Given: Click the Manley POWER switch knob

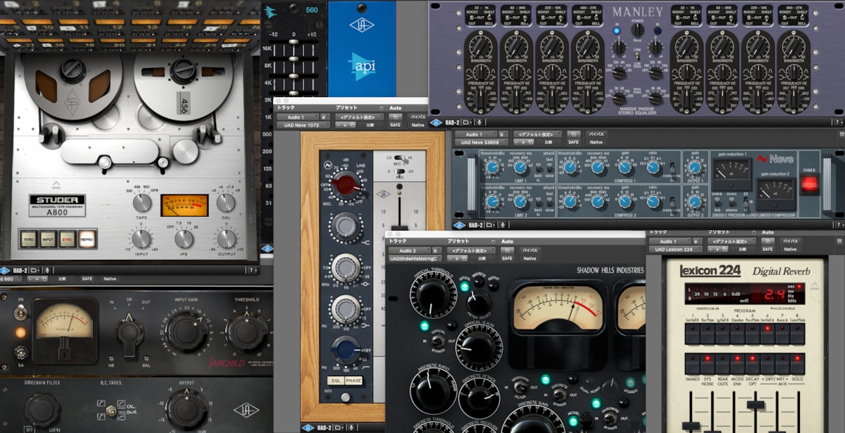Looking at the screenshot, I should pyautogui.click(x=637, y=30).
